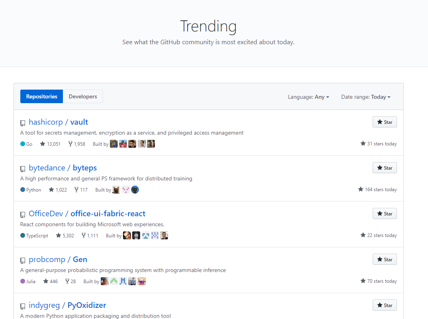Viewport: 428px width, 319px height.
Task: View office-ui-fabric-react forks 1,111
Action: point(90,235)
